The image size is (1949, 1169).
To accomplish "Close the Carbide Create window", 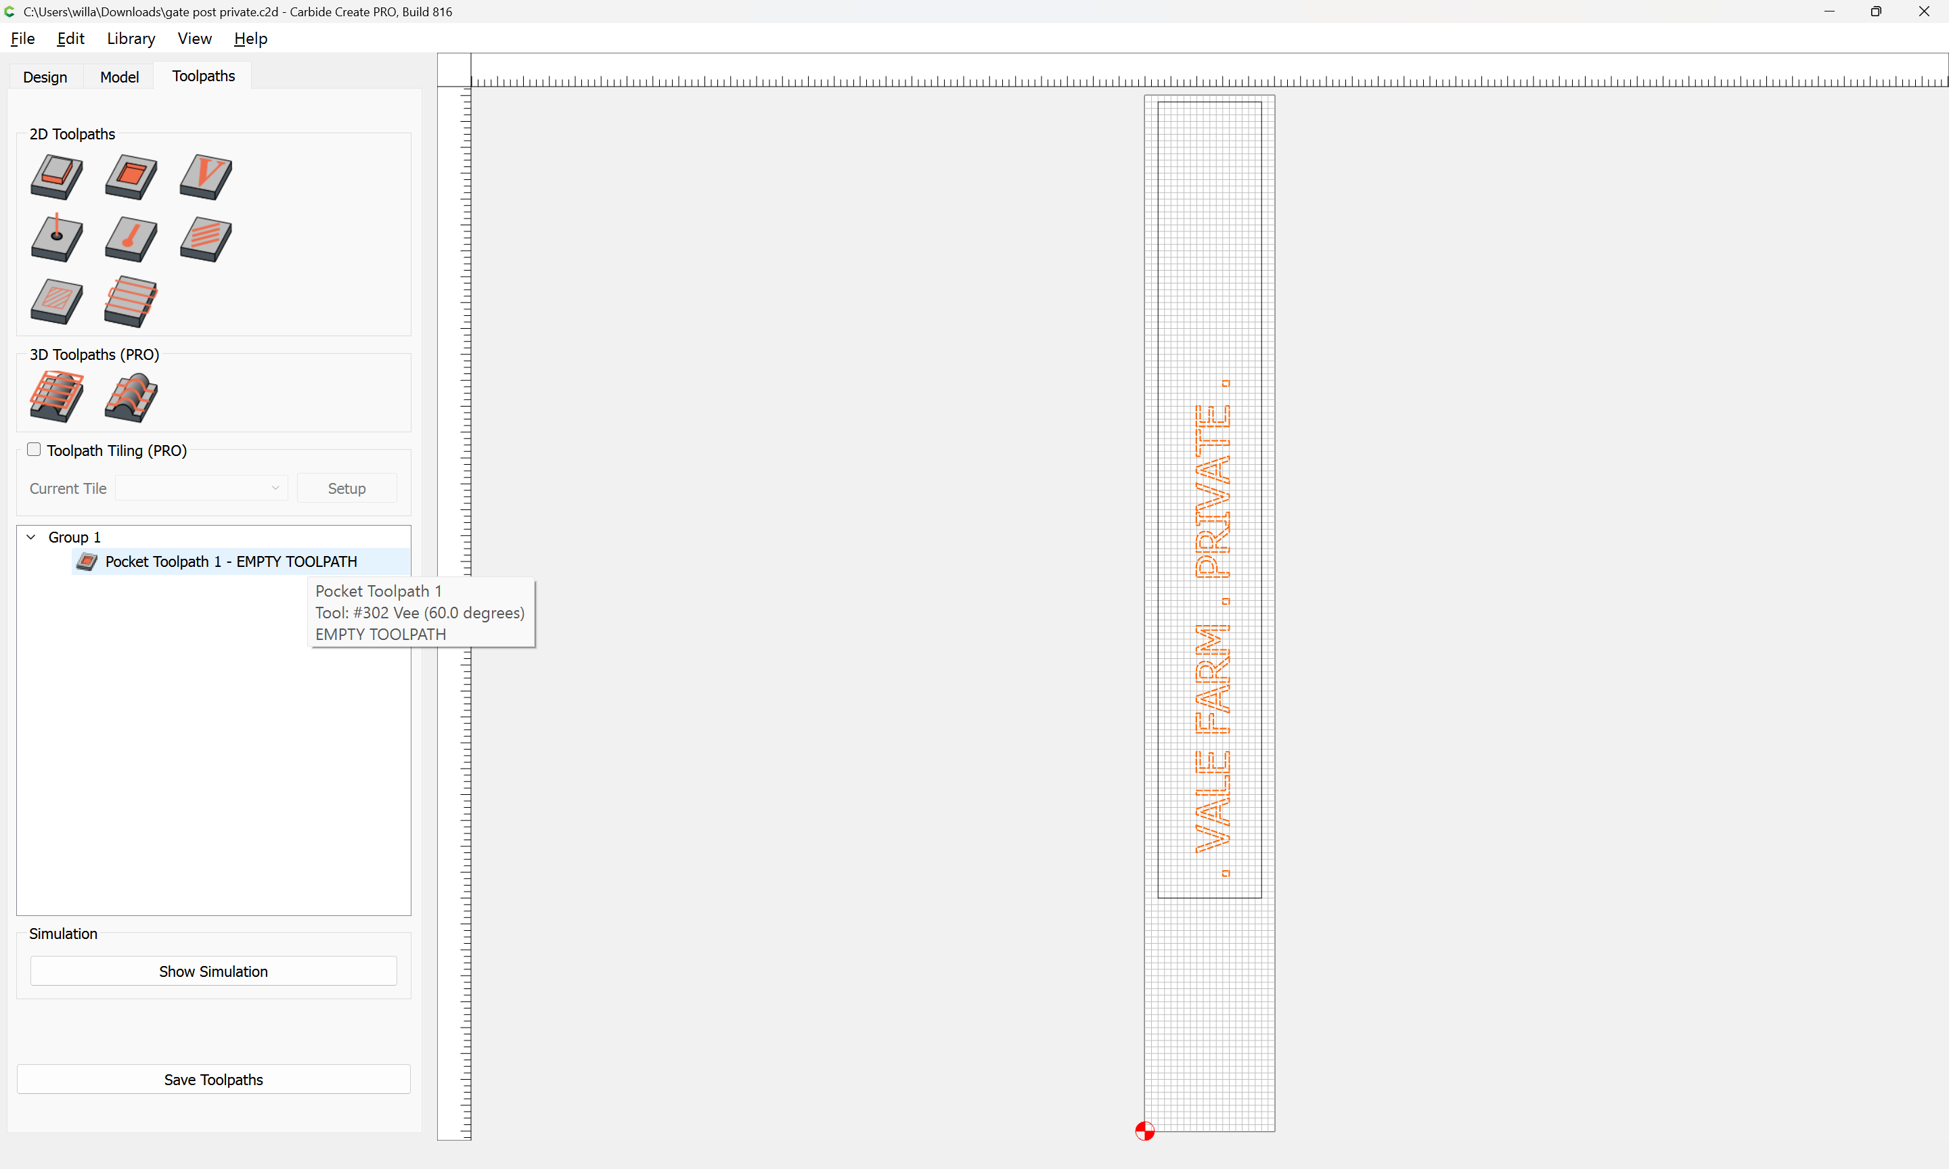I will [1924, 11].
